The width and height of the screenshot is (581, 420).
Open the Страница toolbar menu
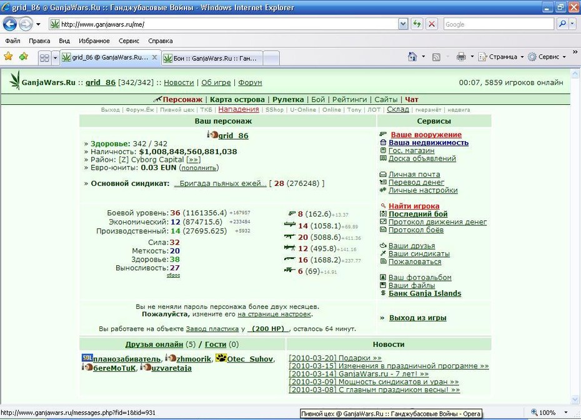501,57
